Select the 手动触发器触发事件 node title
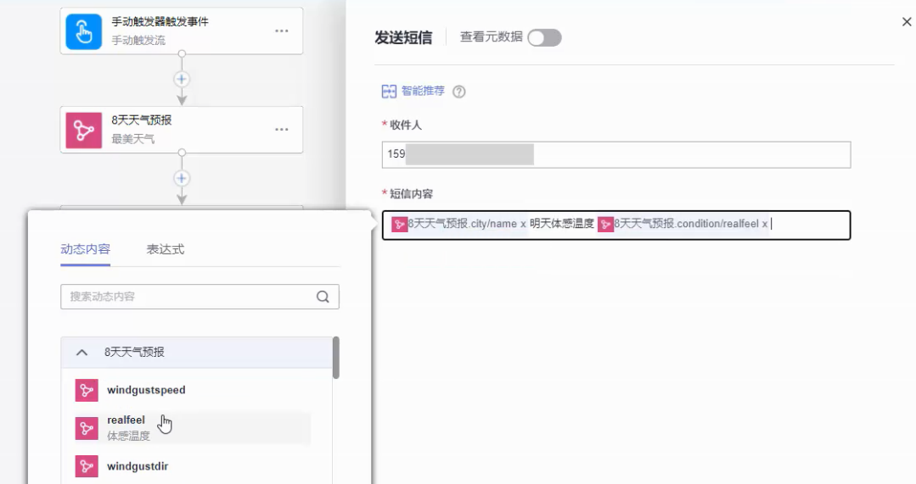This screenshot has width=916, height=484. pyautogui.click(x=160, y=22)
